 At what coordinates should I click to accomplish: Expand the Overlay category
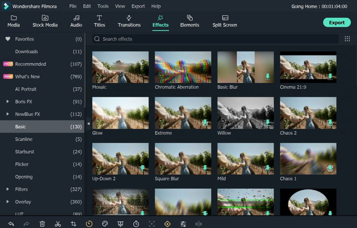(x=8, y=202)
